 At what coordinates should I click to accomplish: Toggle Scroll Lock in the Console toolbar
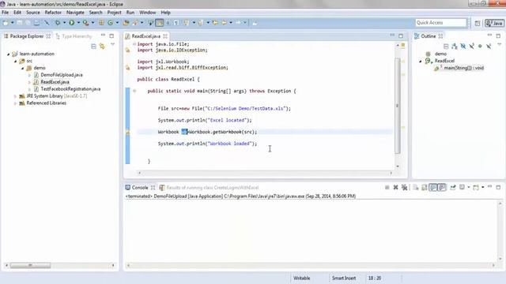click(425, 188)
